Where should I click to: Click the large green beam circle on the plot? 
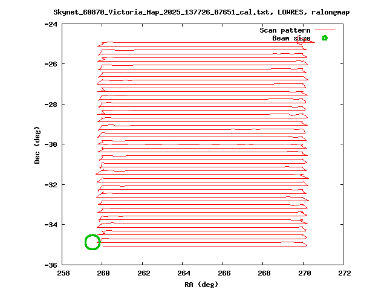[93, 242]
